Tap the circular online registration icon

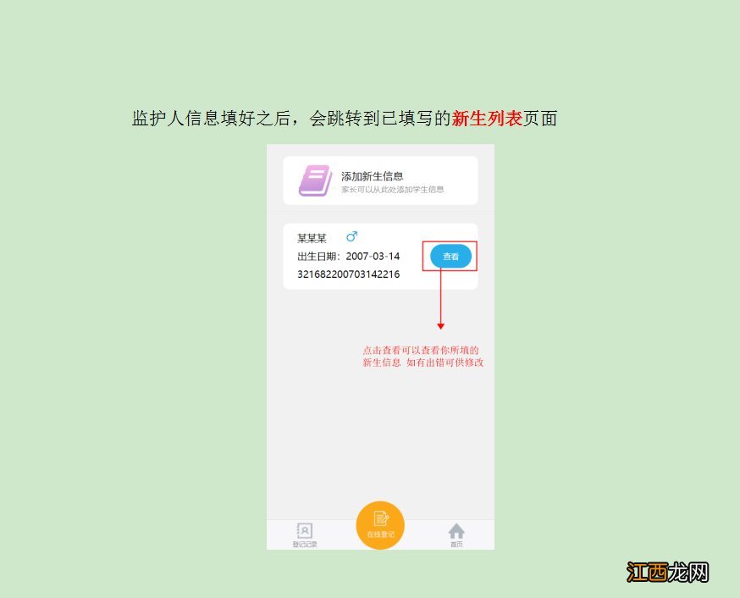(379, 525)
